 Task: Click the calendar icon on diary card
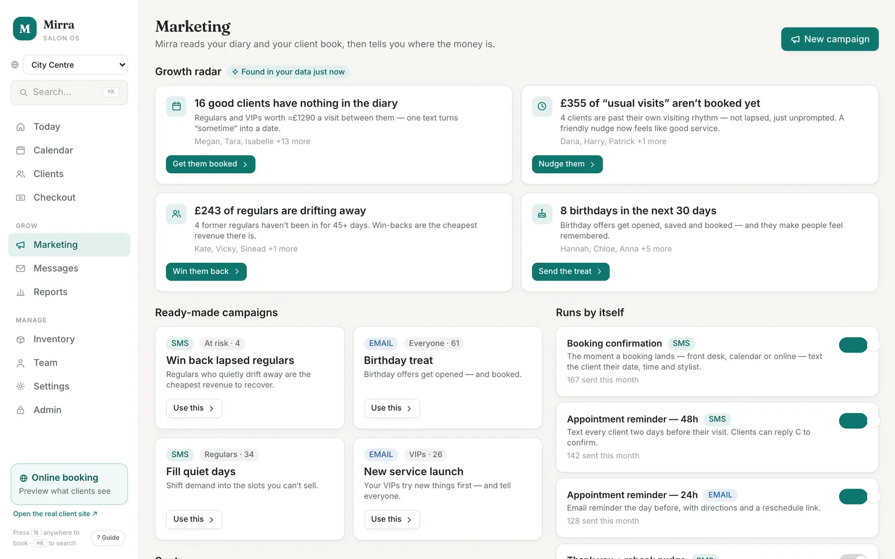pos(176,106)
